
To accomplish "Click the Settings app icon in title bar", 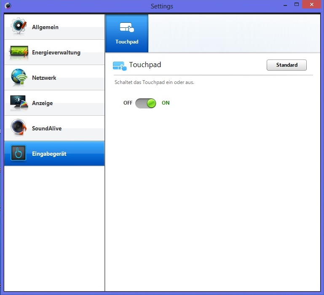I will (8, 6).
